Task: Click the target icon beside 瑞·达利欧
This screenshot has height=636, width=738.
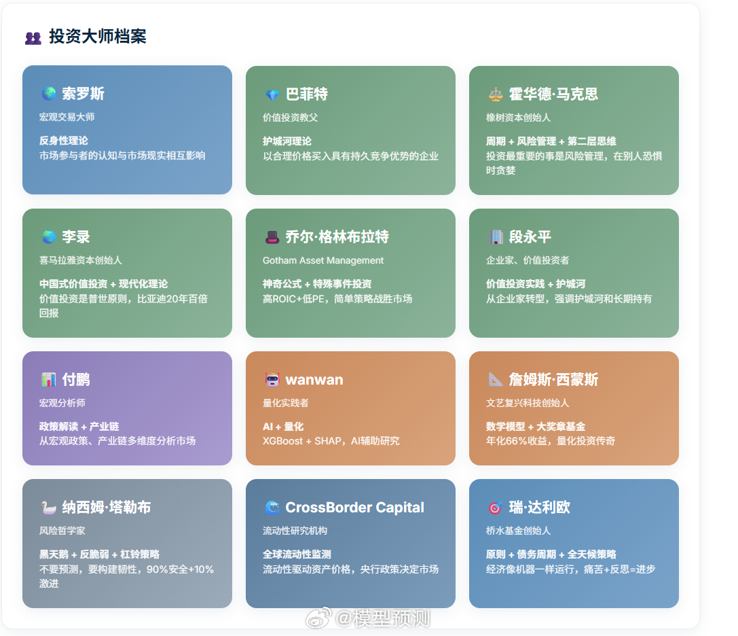Action: pos(494,507)
